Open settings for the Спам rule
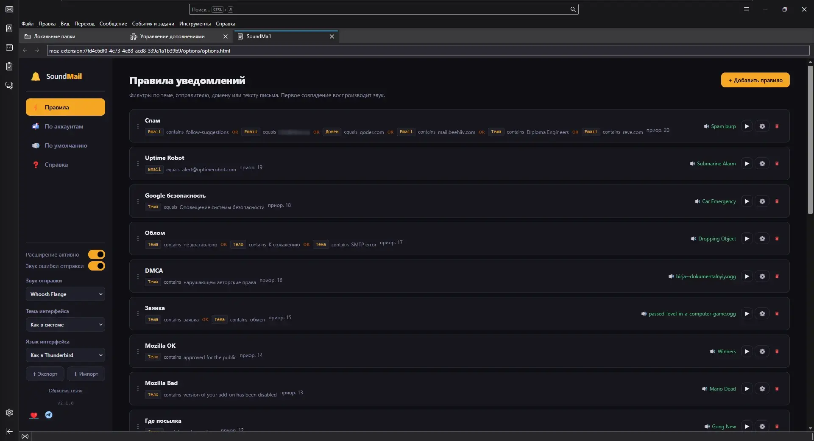Viewport: 814px width, 441px height. pyautogui.click(x=762, y=126)
